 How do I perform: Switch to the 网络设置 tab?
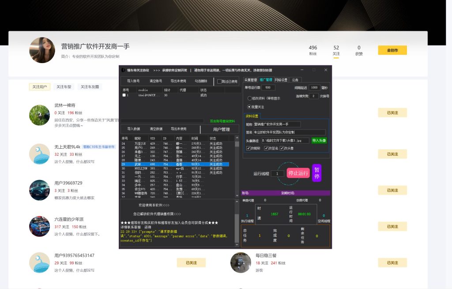click(281, 80)
